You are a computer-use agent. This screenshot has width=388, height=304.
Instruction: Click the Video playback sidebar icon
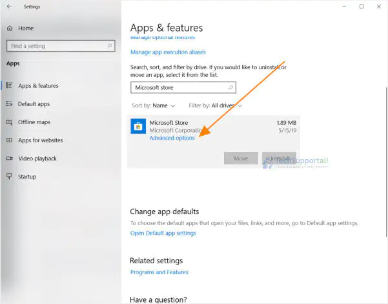(x=9, y=158)
